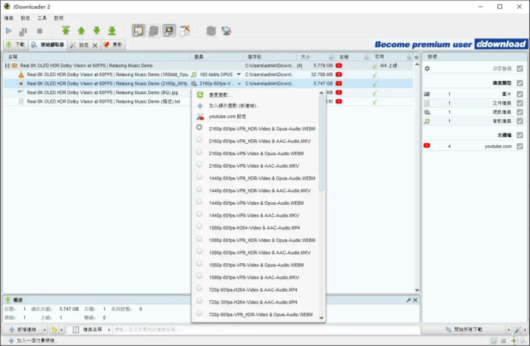This screenshot has height=346, width=530.
Task: Toggle the 自訂檢視 checkbox
Action: pos(520,69)
